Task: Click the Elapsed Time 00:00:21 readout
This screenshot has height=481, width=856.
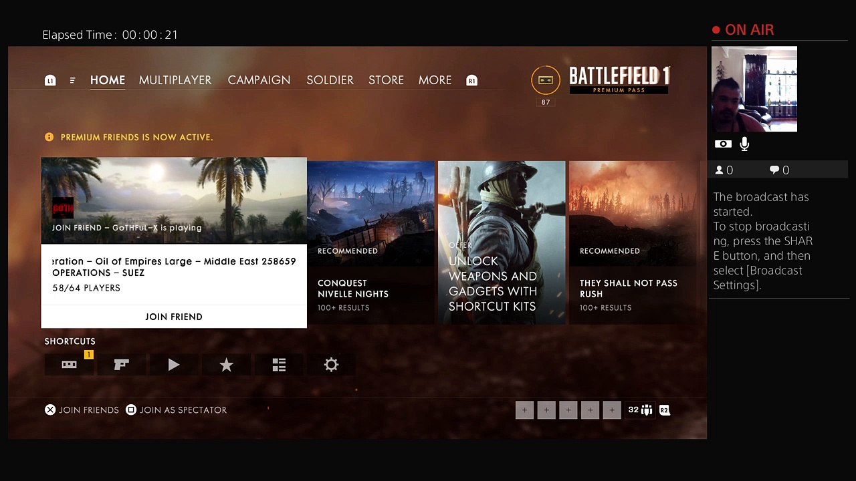Action: [x=110, y=35]
